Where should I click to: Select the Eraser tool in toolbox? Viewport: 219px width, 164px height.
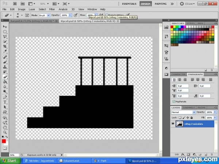[x=5, y=77]
